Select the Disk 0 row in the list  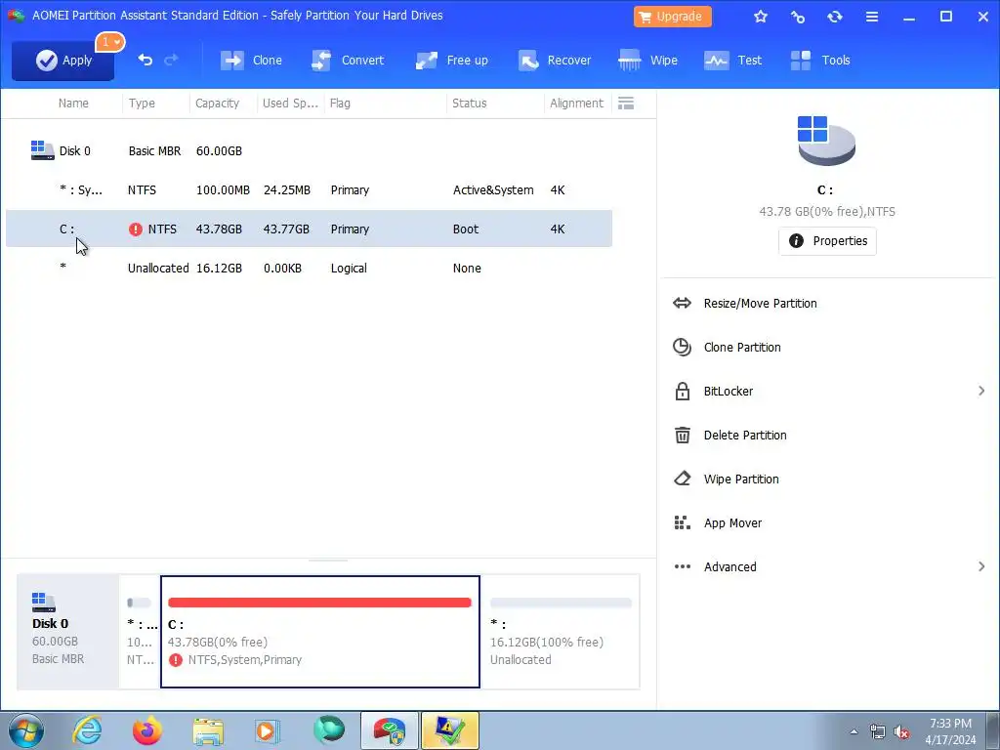click(x=309, y=151)
